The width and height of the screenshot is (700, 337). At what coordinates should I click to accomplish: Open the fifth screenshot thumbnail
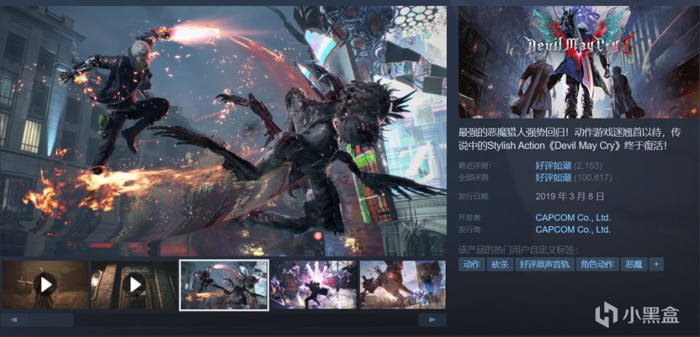[x=402, y=285]
